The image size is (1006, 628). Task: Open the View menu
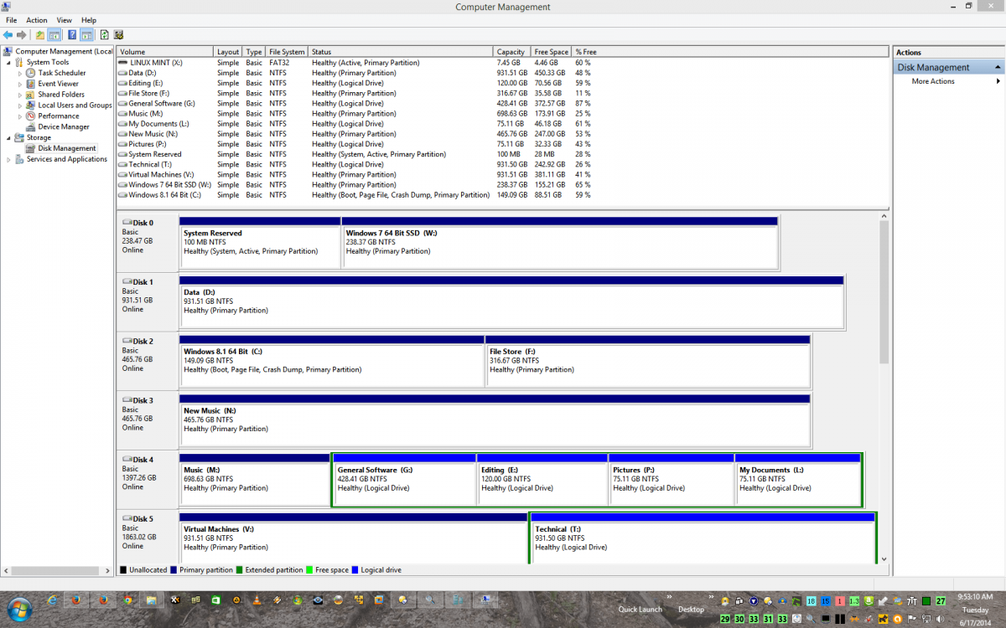pyautogui.click(x=65, y=20)
